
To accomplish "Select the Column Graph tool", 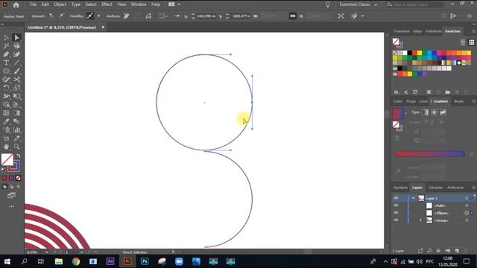I will coord(16,130).
